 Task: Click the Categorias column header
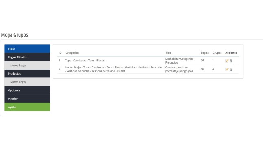pos(72,53)
